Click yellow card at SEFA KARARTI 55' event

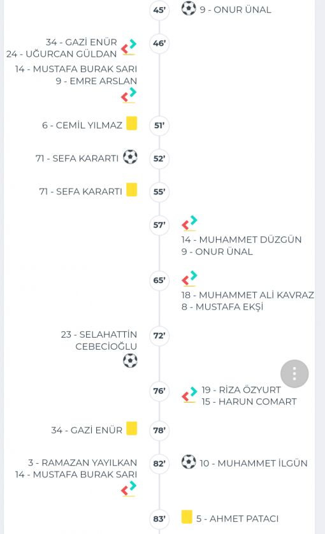pyautogui.click(x=131, y=190)
